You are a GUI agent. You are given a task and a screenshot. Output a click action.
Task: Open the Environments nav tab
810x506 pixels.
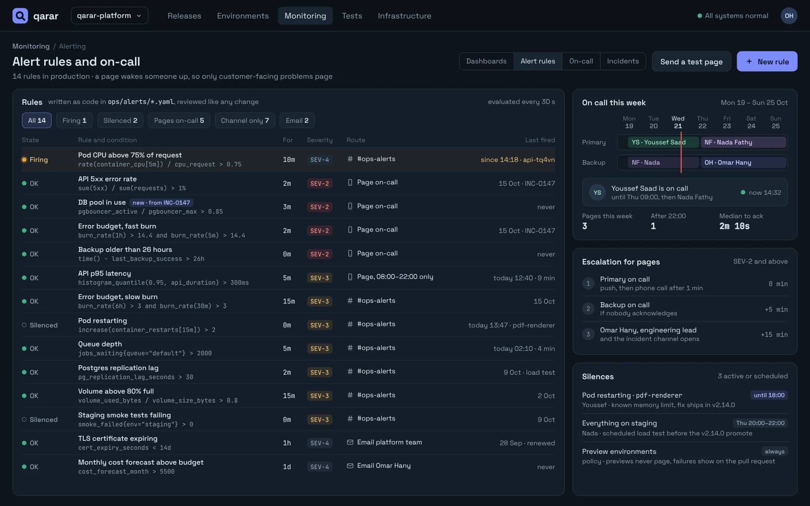[x=243, y=16]
